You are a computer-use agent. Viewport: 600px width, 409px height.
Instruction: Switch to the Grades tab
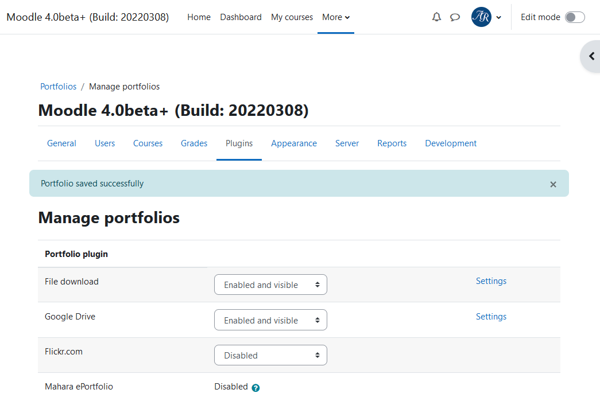pos(194,143)
